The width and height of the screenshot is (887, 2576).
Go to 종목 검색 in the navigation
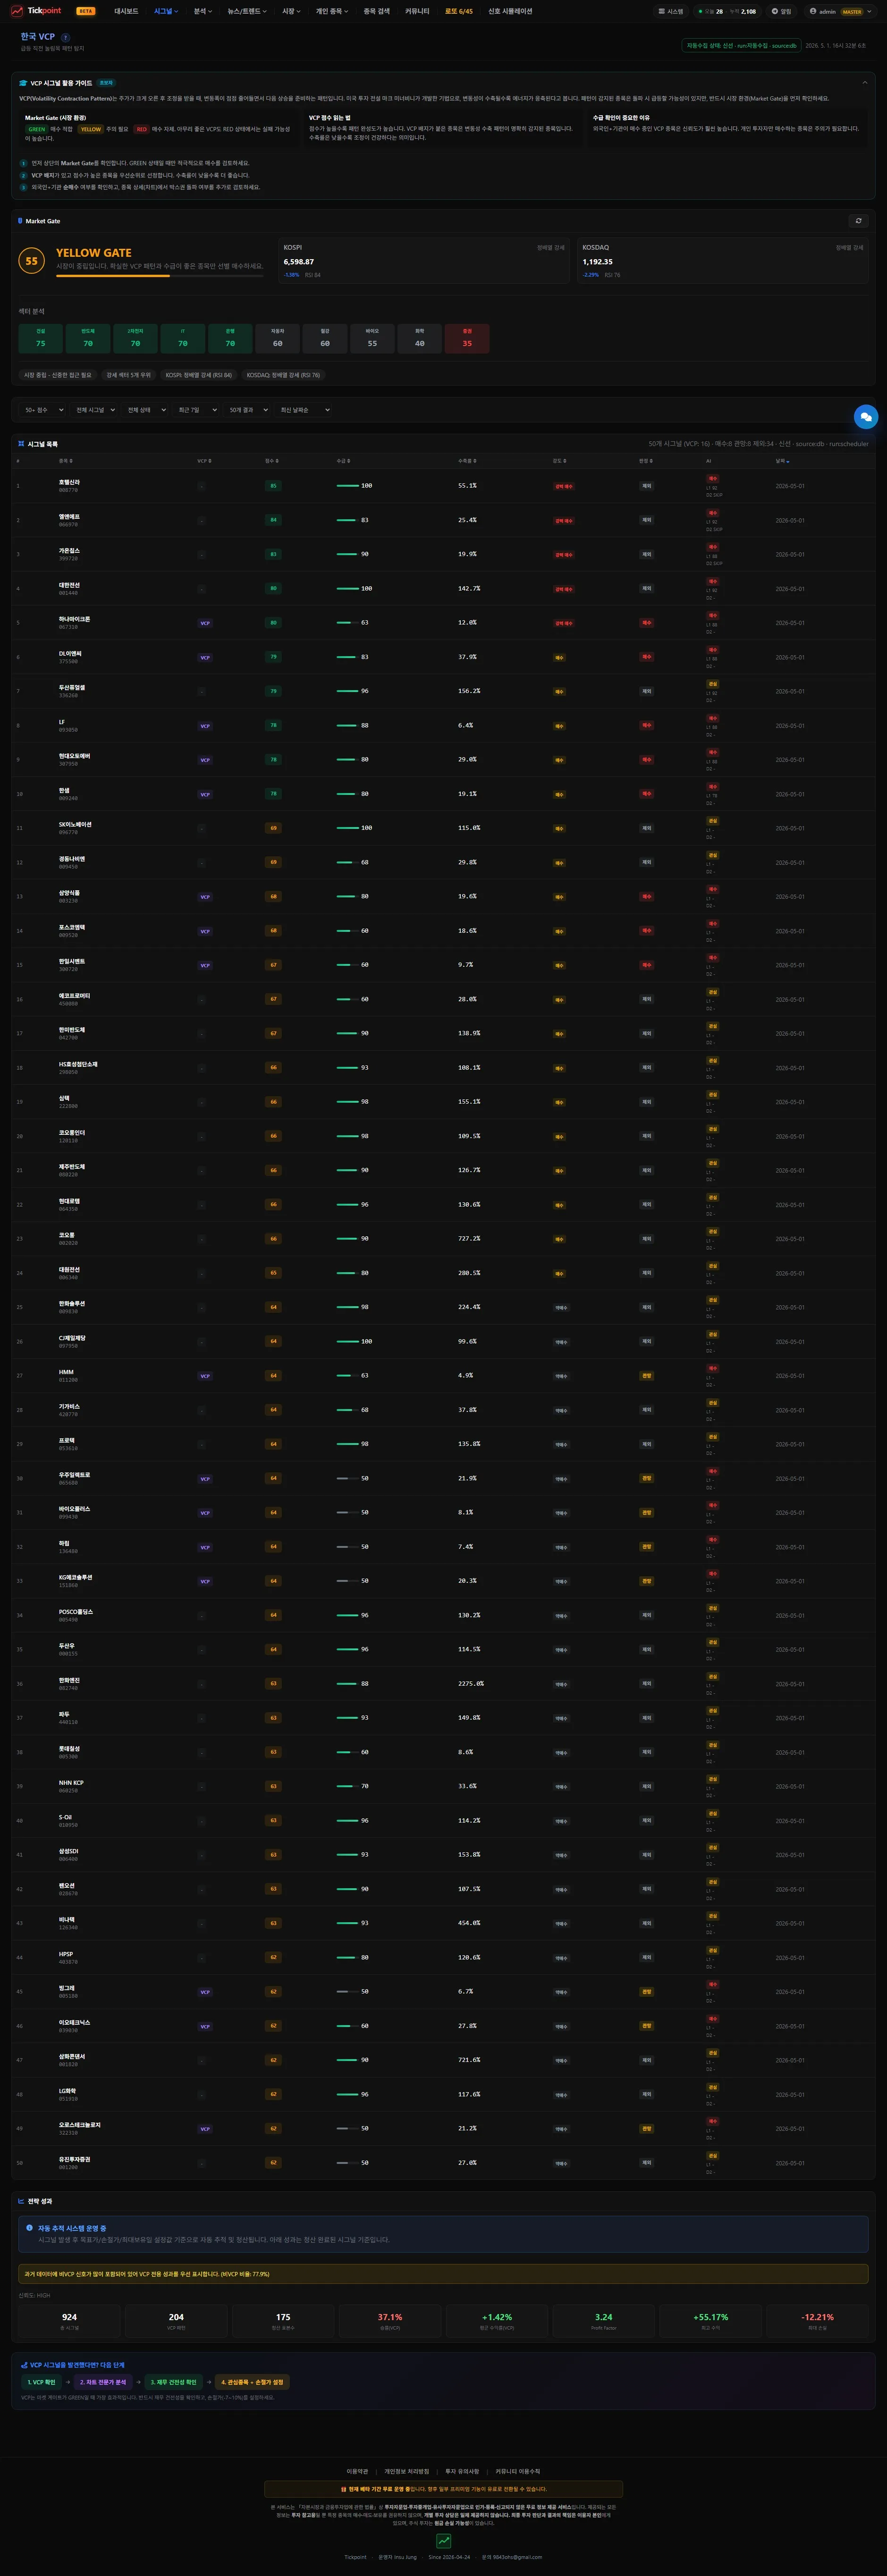[x=377, y=12]
